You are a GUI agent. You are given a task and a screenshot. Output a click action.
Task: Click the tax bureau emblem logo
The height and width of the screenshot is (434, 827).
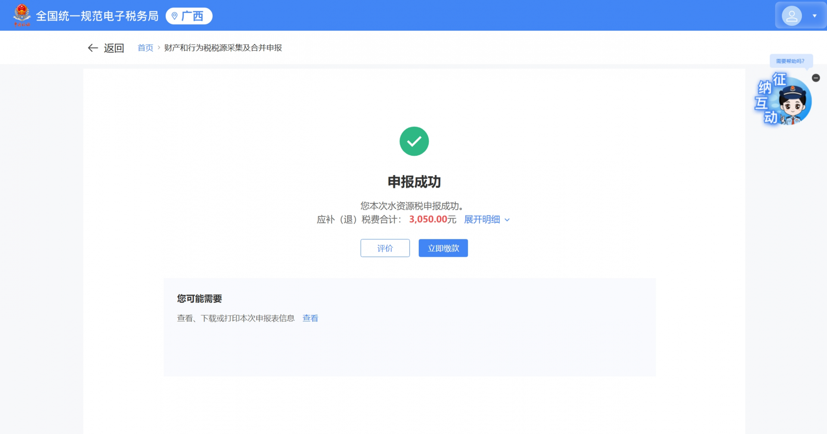[x=22, y=15]
